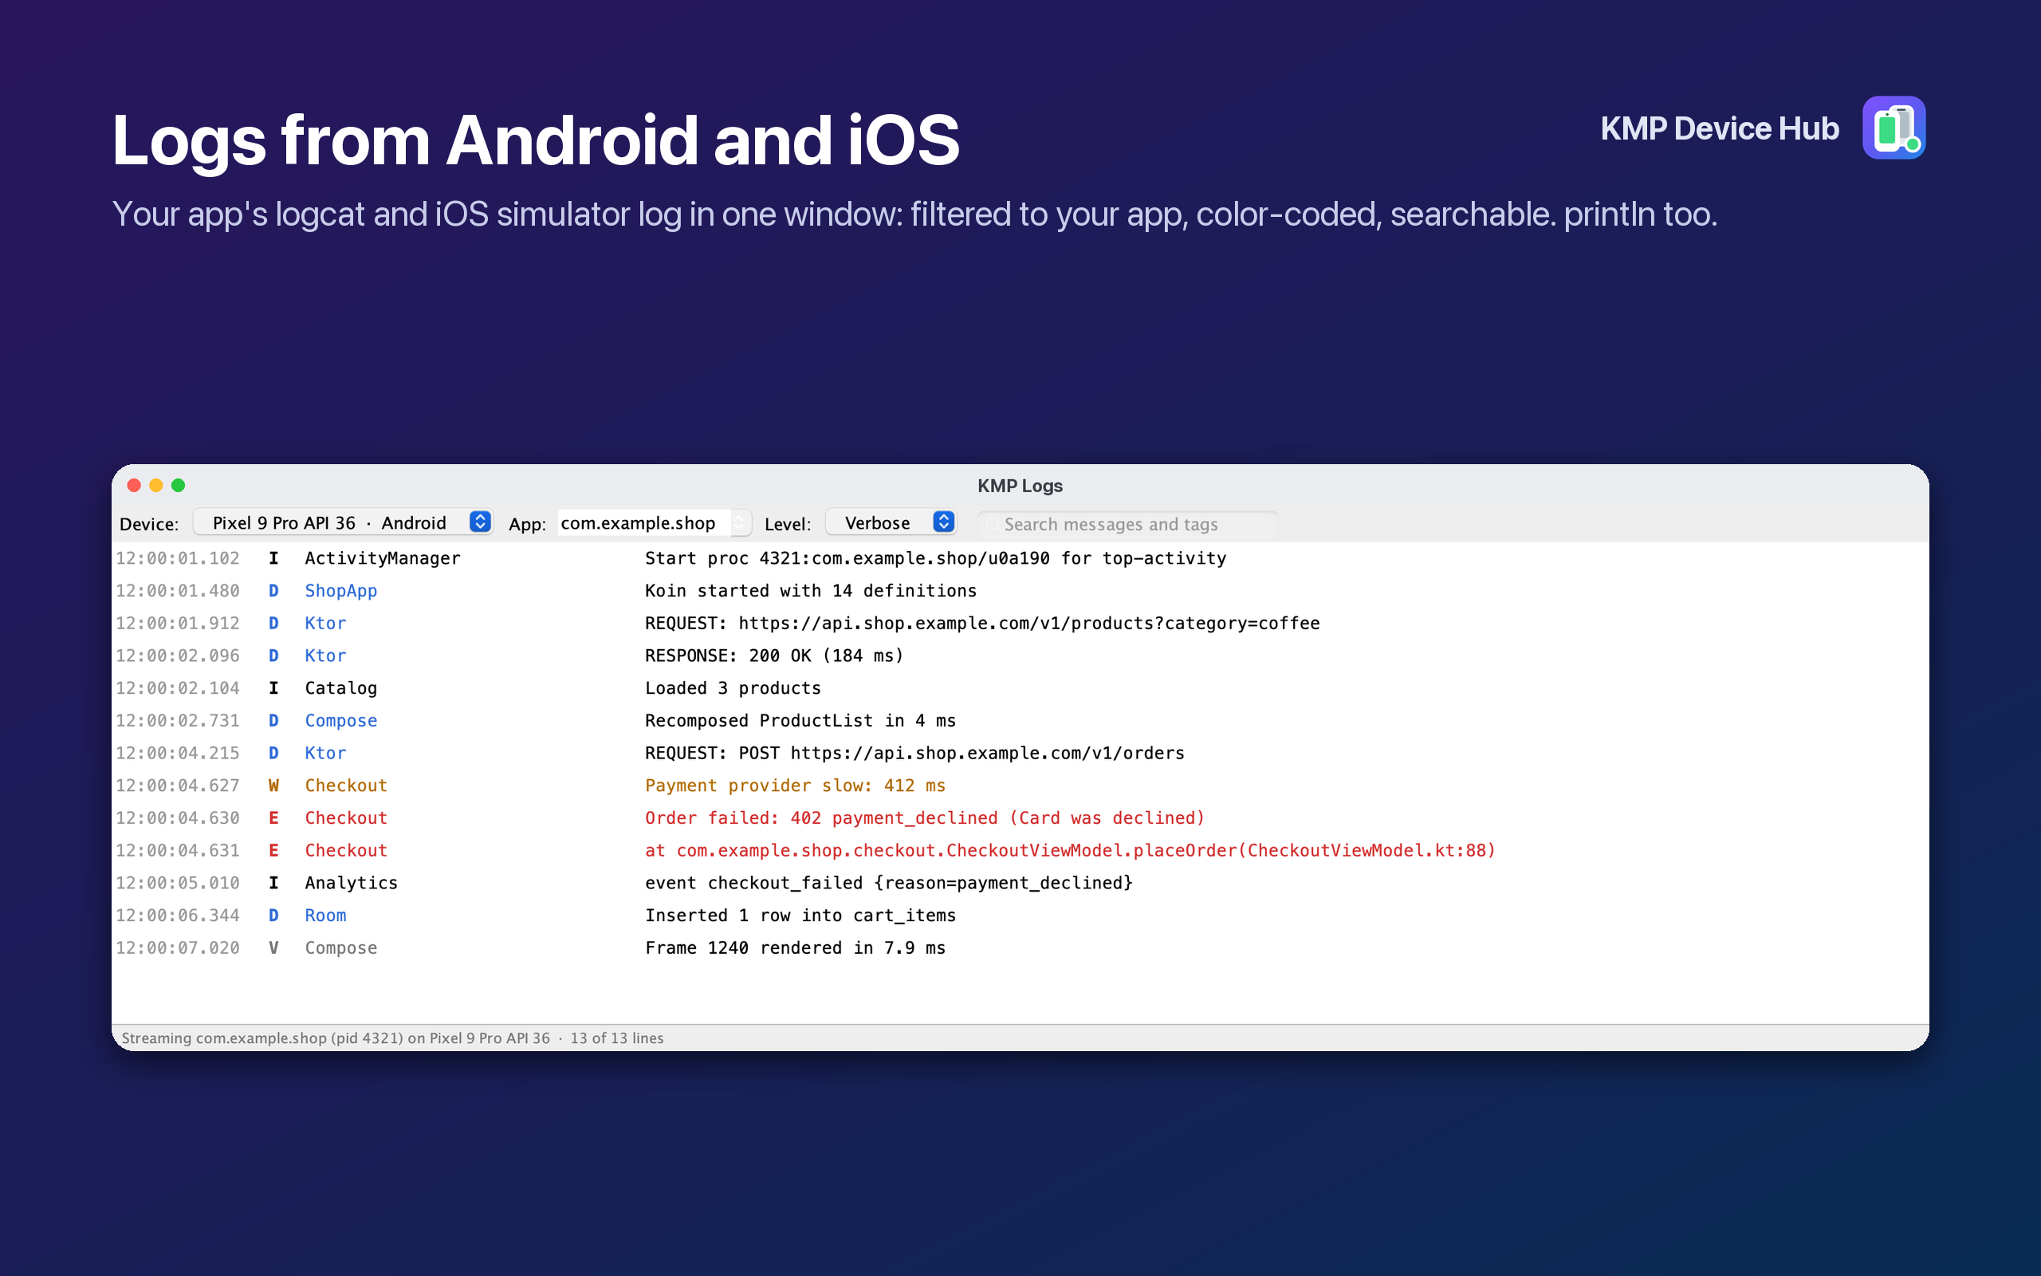
Task: Click the 'Order failed: 402 payment_declined' error
Action: click(x=925, y=817)
